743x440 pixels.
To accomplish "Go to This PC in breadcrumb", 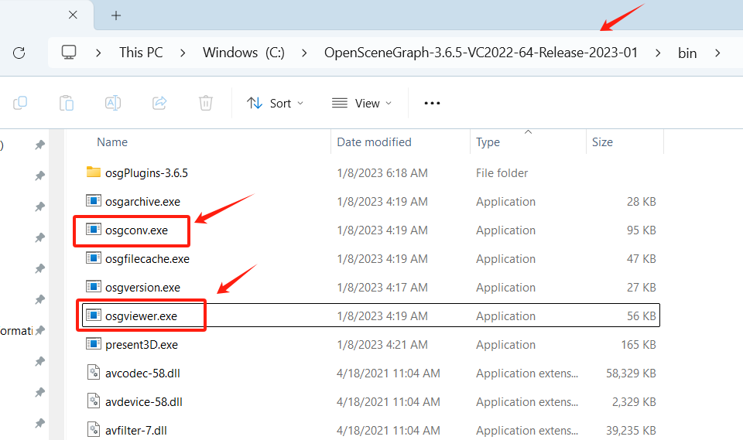I will tap(141, 53).
